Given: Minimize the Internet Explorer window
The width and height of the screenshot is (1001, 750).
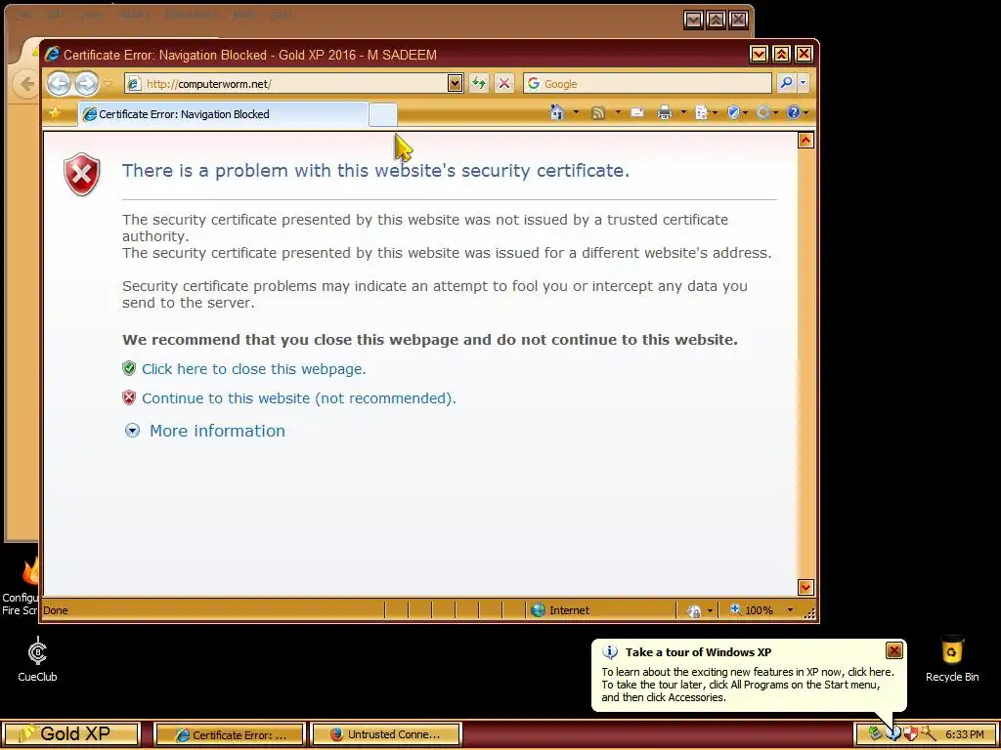Looking at the screenshot, I should click(x=759, y=55).
